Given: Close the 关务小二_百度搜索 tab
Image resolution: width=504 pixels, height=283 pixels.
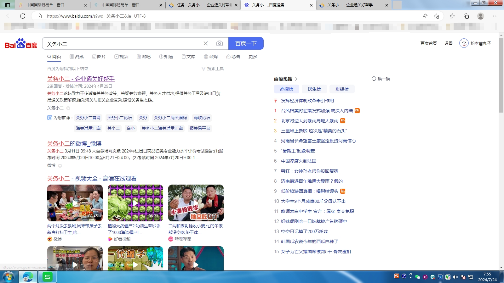Looking at the screenshot, I should tap(311, 5).
